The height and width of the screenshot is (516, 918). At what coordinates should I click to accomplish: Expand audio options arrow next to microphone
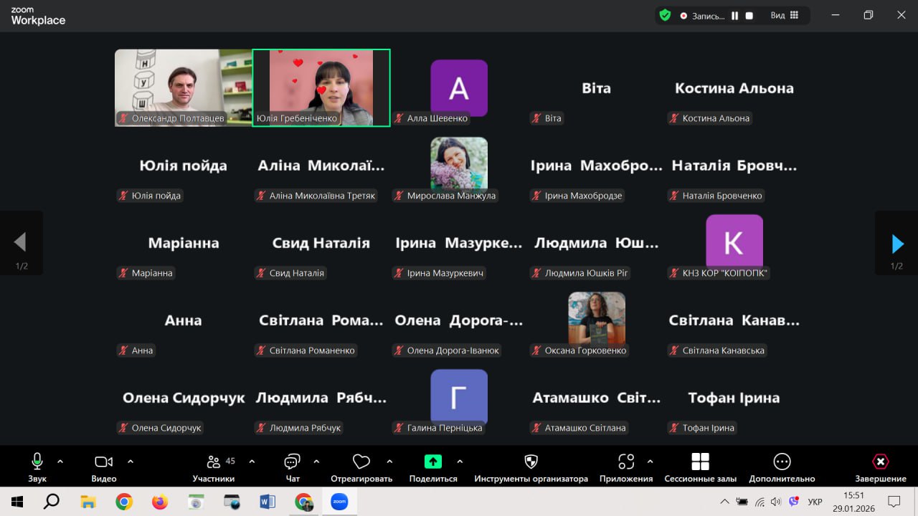[x=60, y=462]
